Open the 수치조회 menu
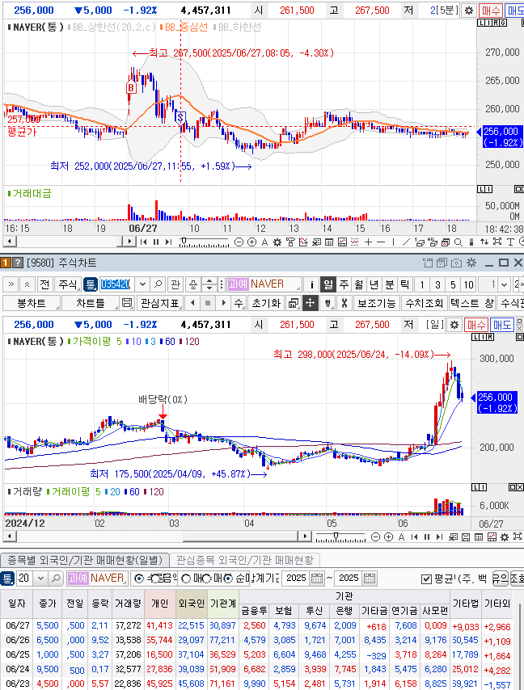The width and height of the screenshot is (524, 690). 424,303
